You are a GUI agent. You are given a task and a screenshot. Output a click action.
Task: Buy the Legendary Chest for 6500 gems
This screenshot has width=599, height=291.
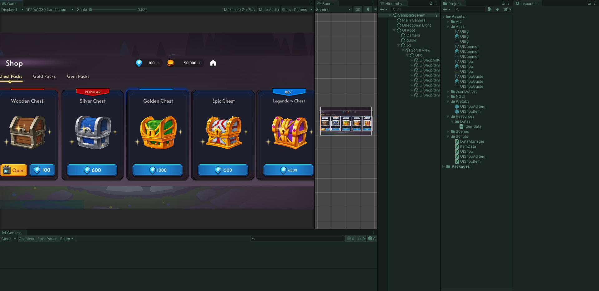point(289,170)
